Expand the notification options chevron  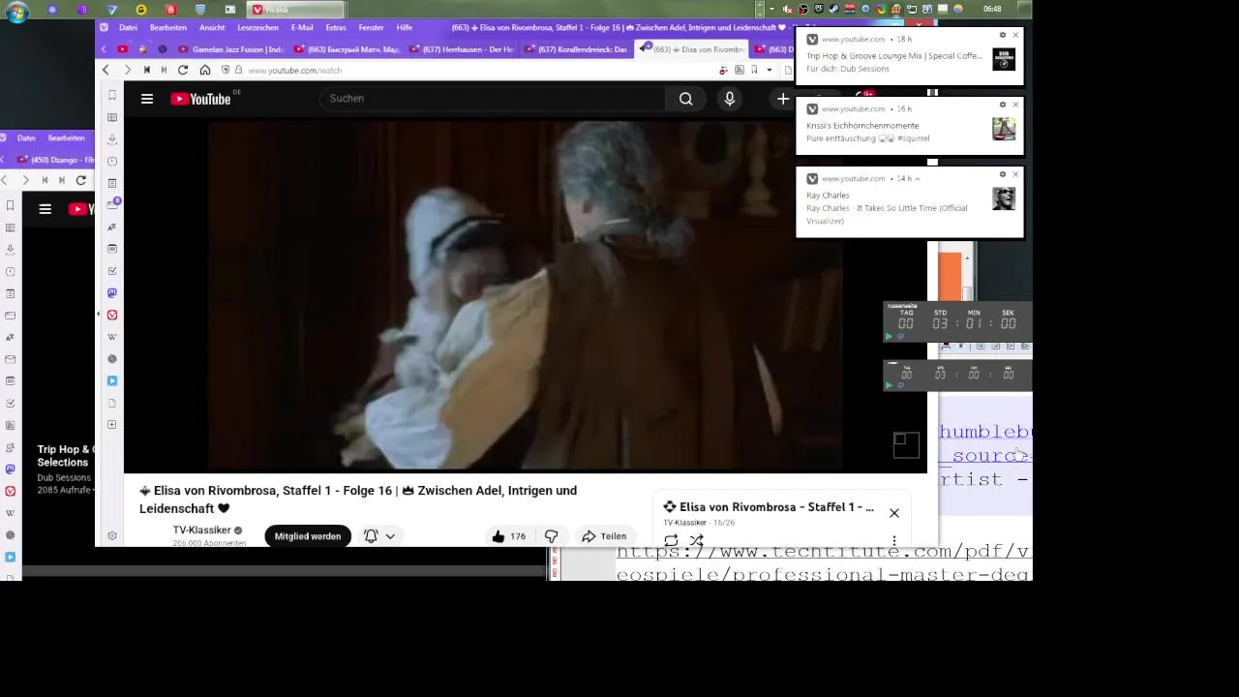390,536
